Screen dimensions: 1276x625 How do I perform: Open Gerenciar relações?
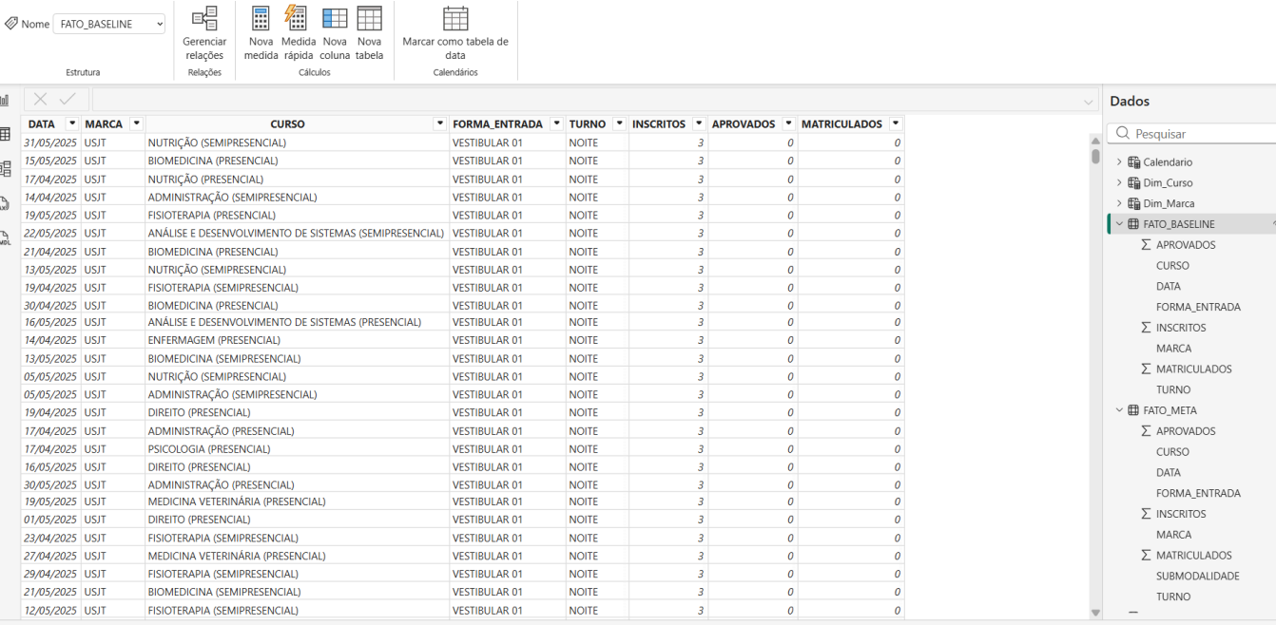tap(204, 33)
